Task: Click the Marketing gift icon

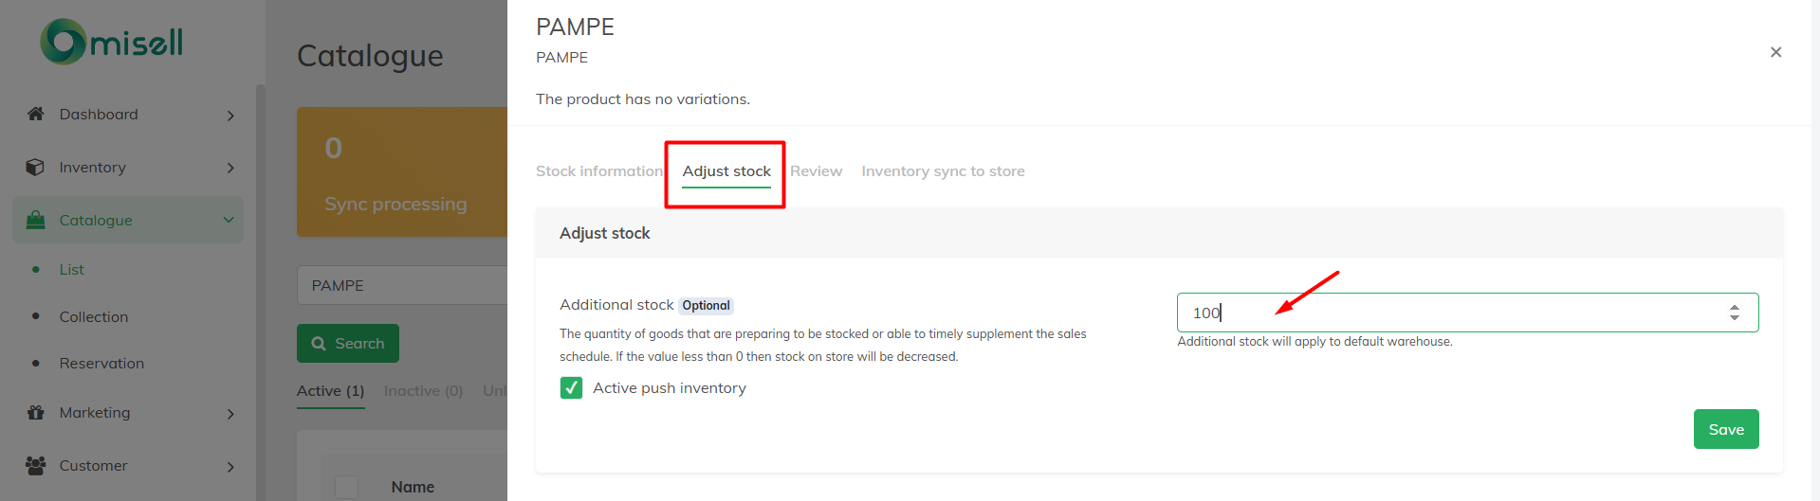Action: (36, 412)
